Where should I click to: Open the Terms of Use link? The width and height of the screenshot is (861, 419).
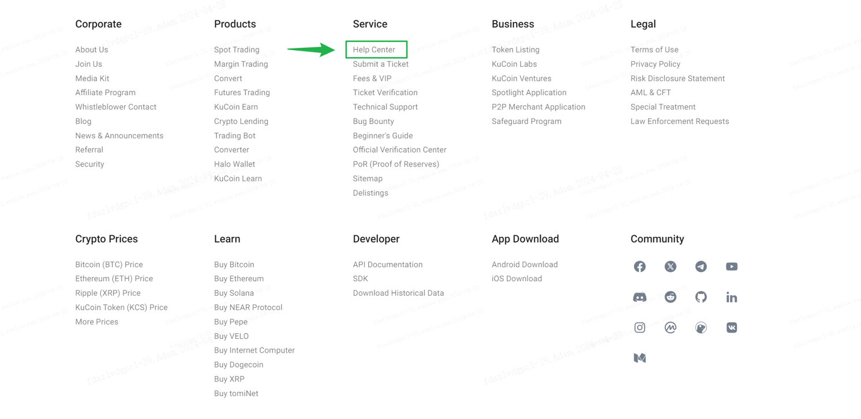coord(654,50)
